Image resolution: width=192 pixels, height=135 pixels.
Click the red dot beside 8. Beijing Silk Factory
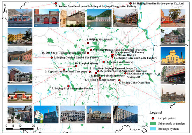pyautogui.click(x=88, y=43)
